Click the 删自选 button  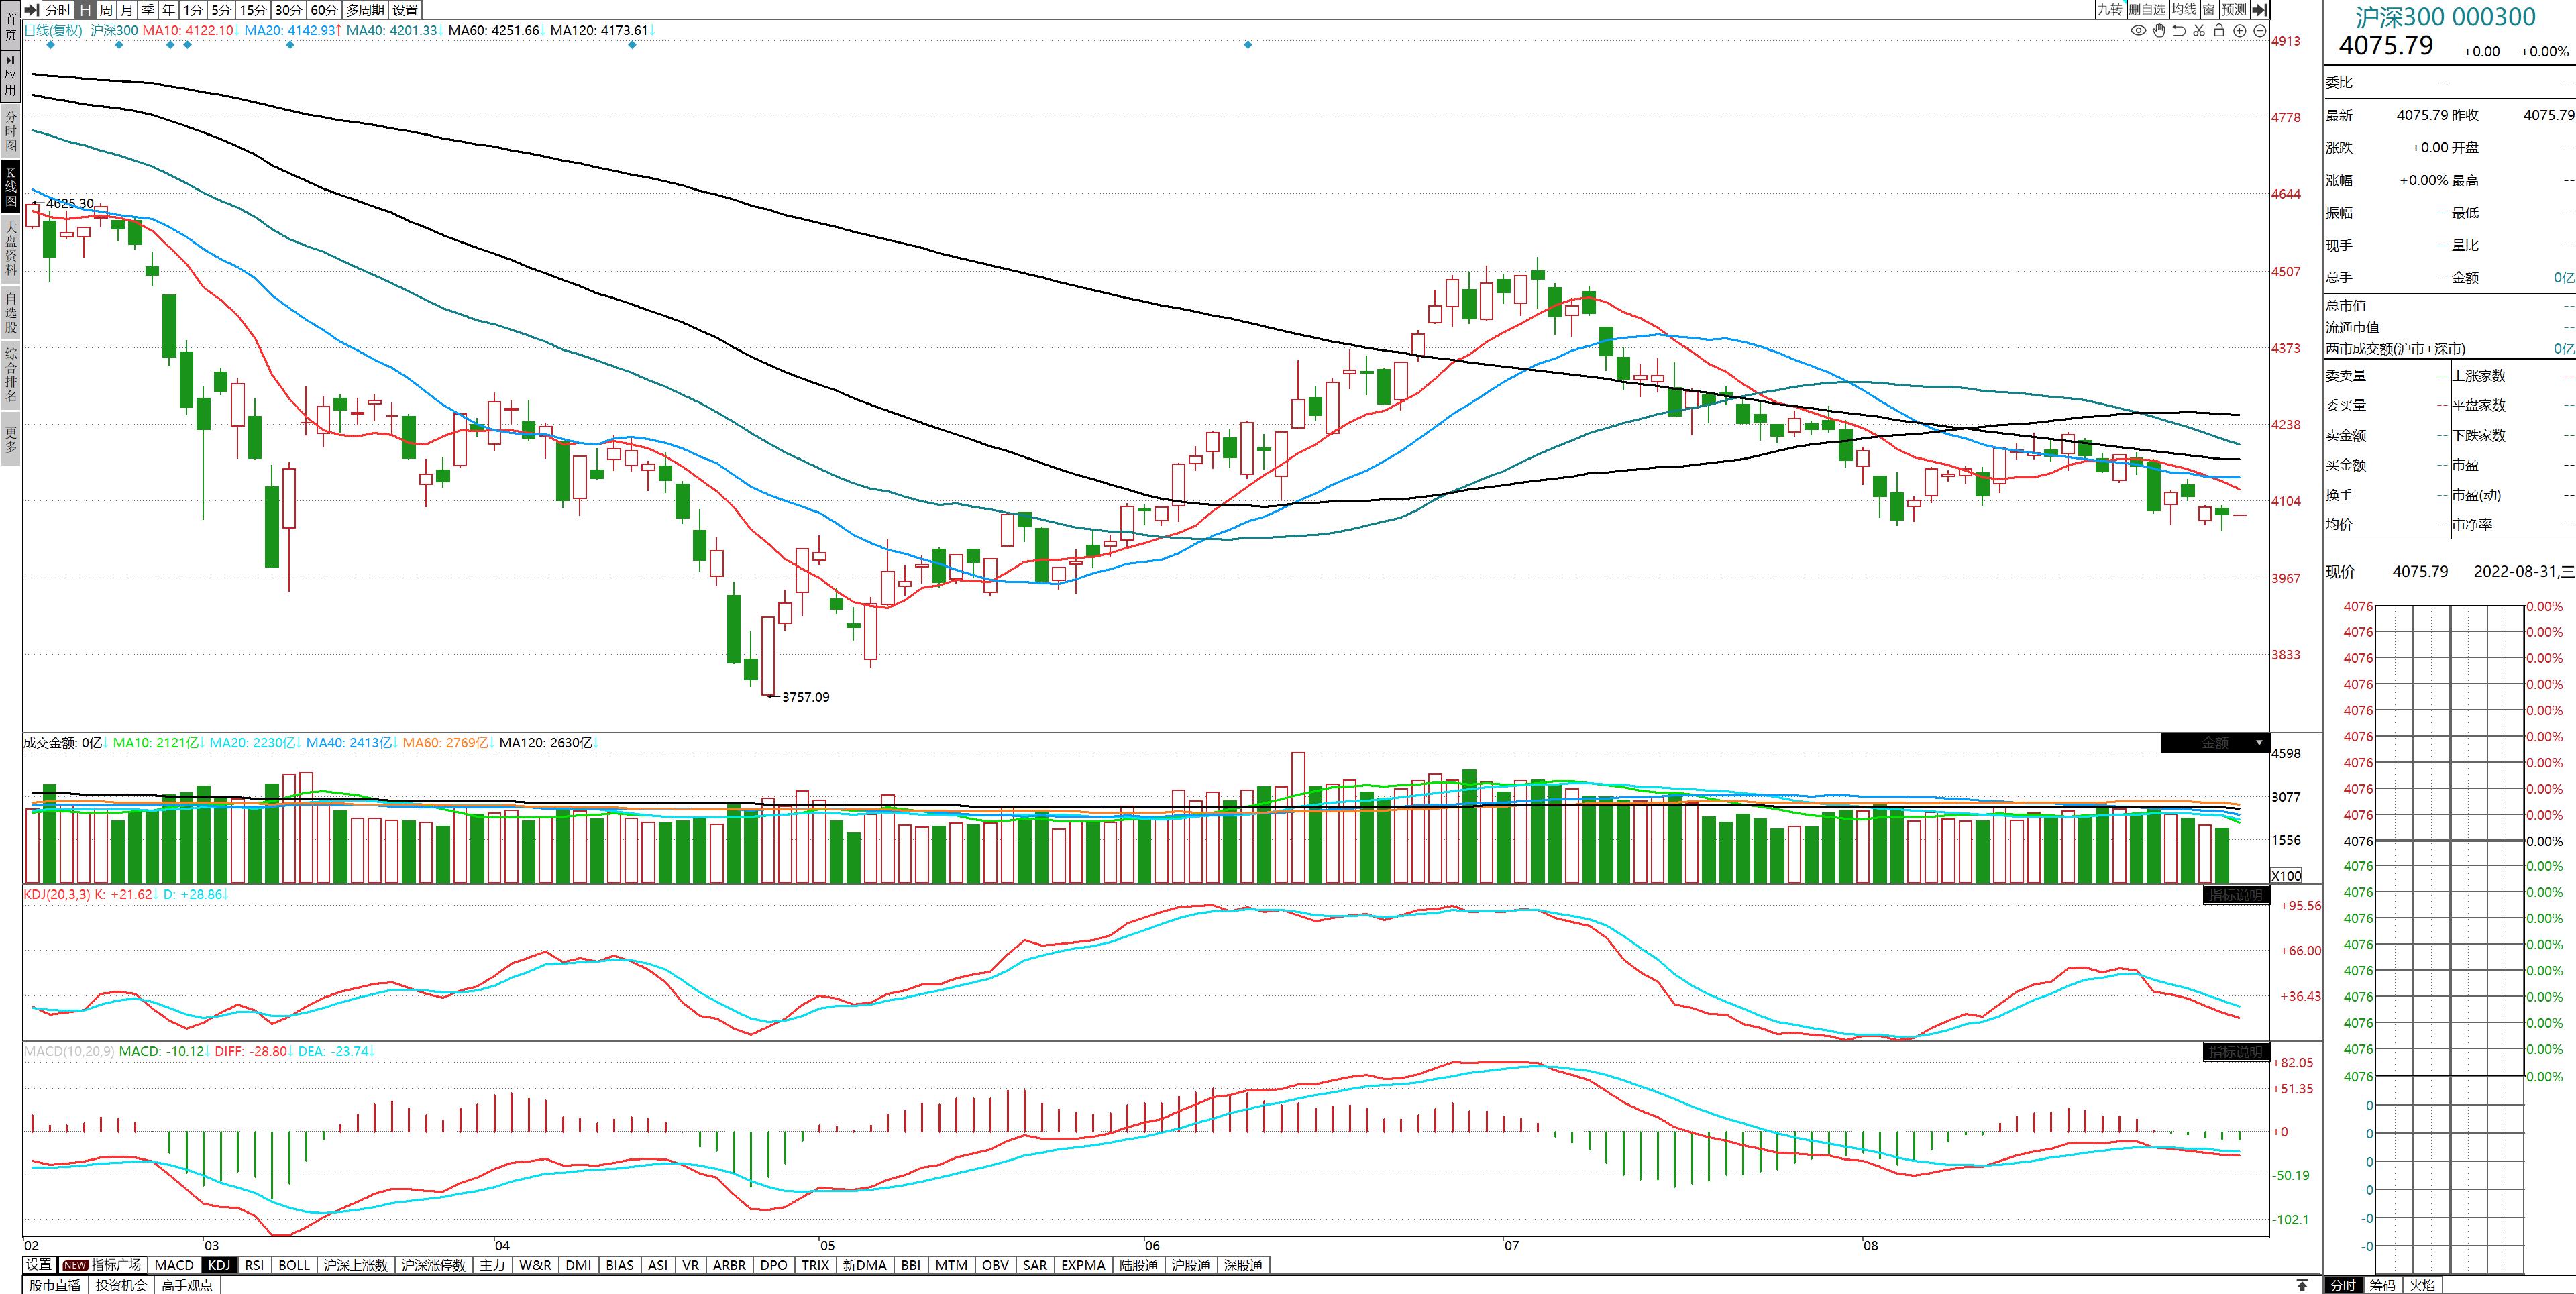[x=2146, y=10]
